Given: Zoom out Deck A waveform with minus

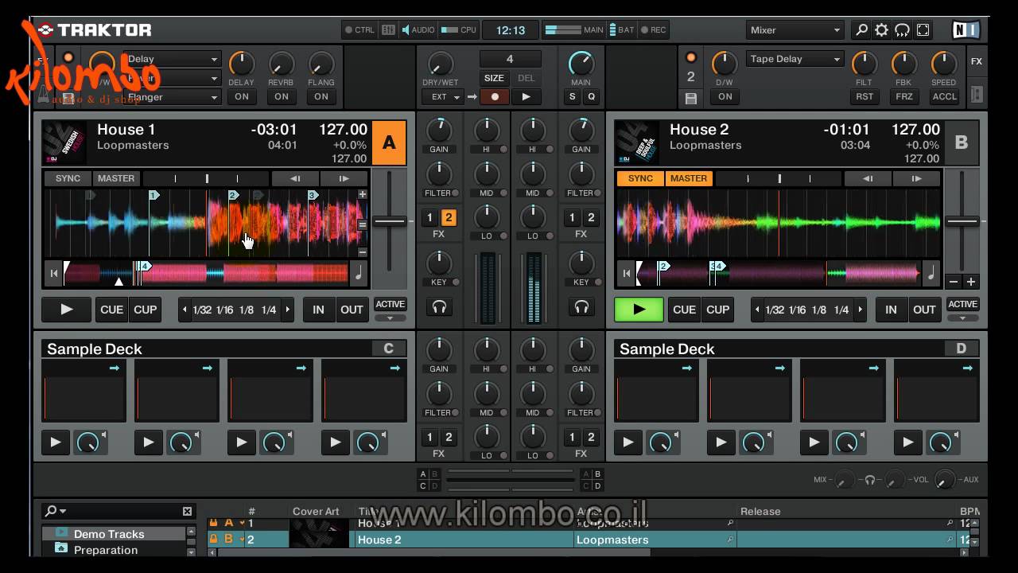Looking at the screenshot, I should pyautogui.click(x=363, y=252).
